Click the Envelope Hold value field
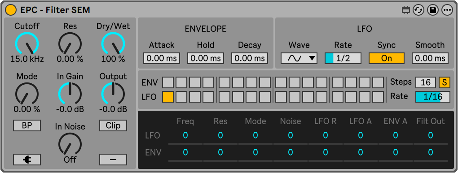 click(x=206, y=58)
